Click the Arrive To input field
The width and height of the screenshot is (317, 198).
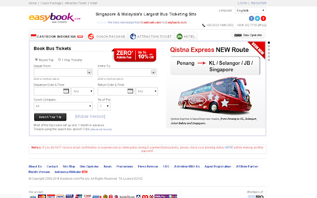(127, 72)
